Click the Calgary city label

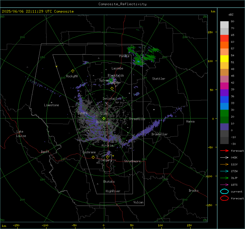tap(106, 160)
